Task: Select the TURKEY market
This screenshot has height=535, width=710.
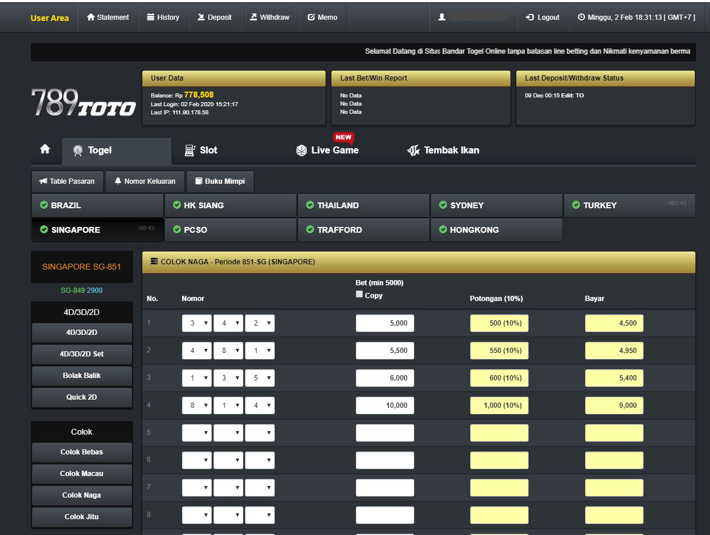Action: 629,205
